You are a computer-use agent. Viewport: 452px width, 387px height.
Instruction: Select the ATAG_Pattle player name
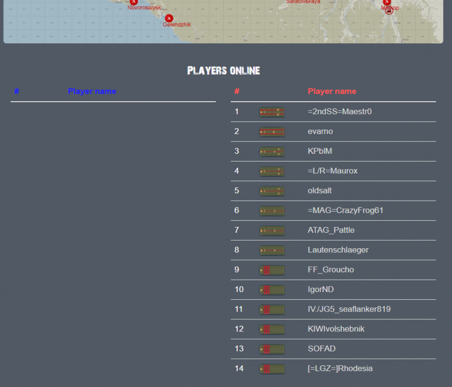click(331, 230)
